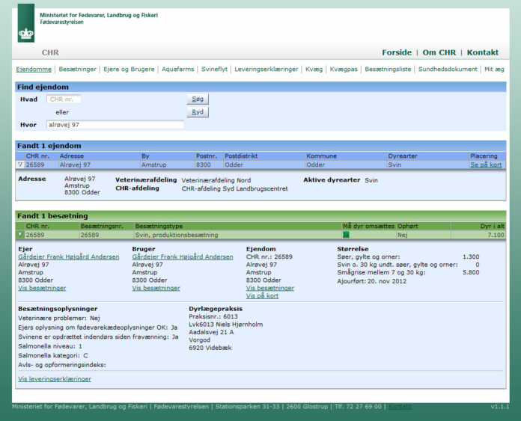Click the footer Kontakt link
This screenshot has width=521, height=421.
(x=400, y=407)
